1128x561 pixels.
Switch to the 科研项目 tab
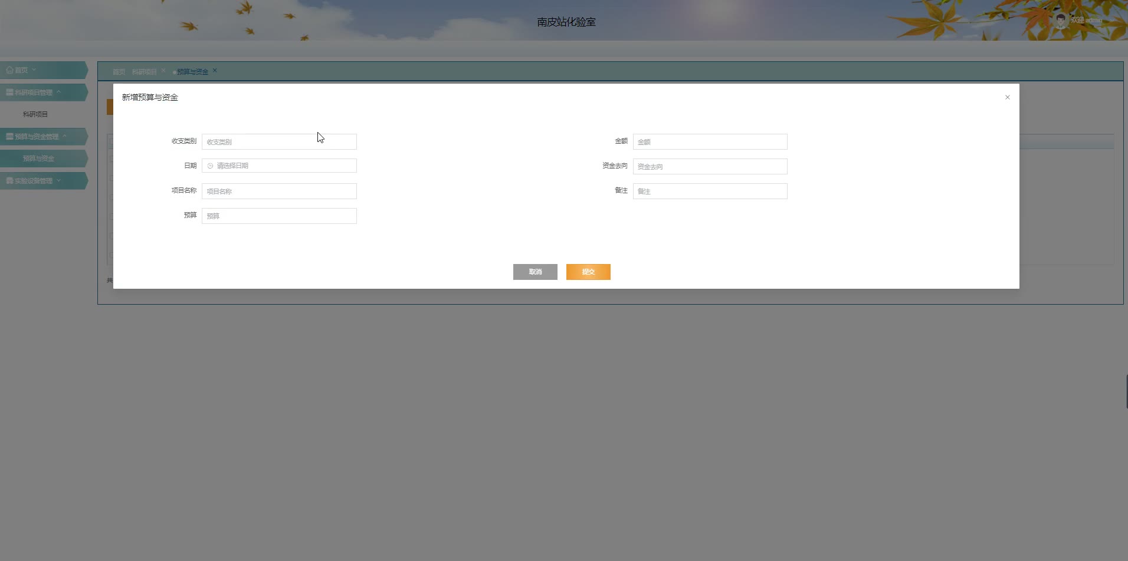point(145,72)
